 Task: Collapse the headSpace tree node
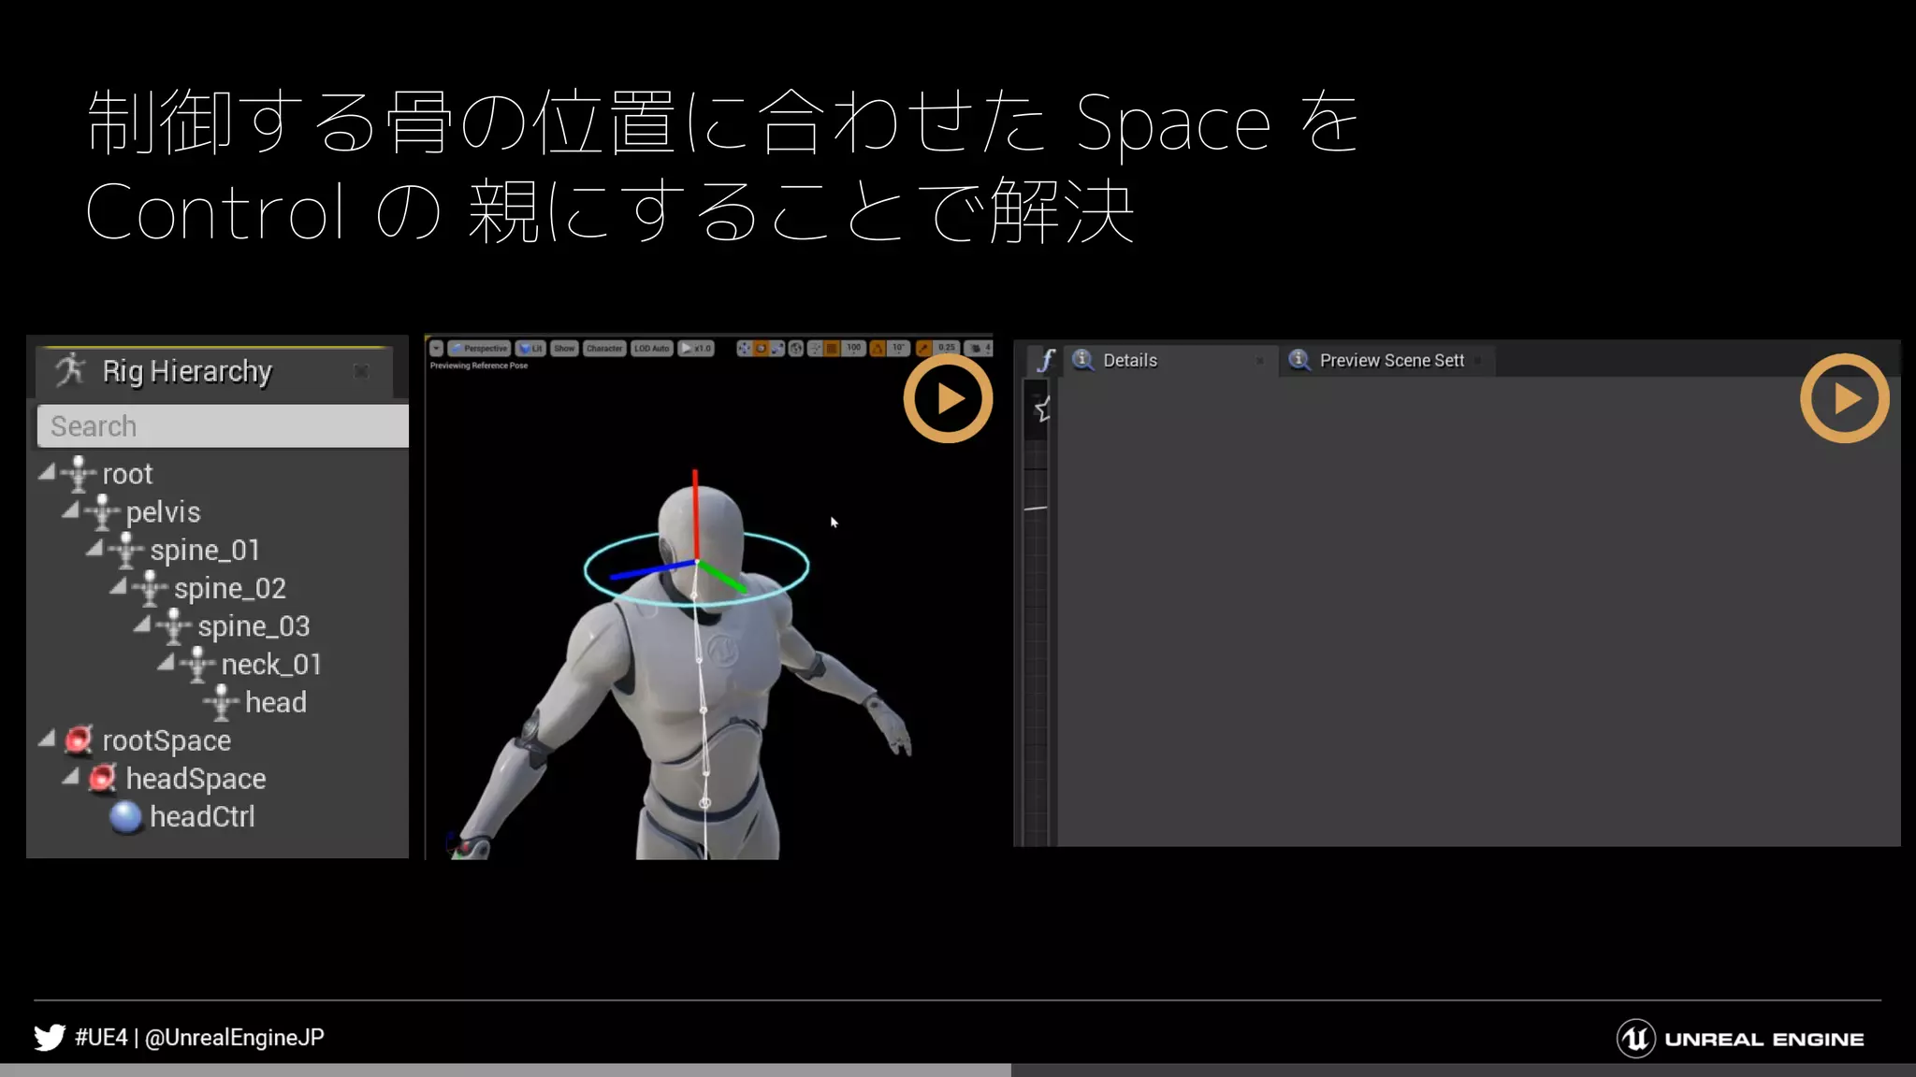tap(70, 777)
